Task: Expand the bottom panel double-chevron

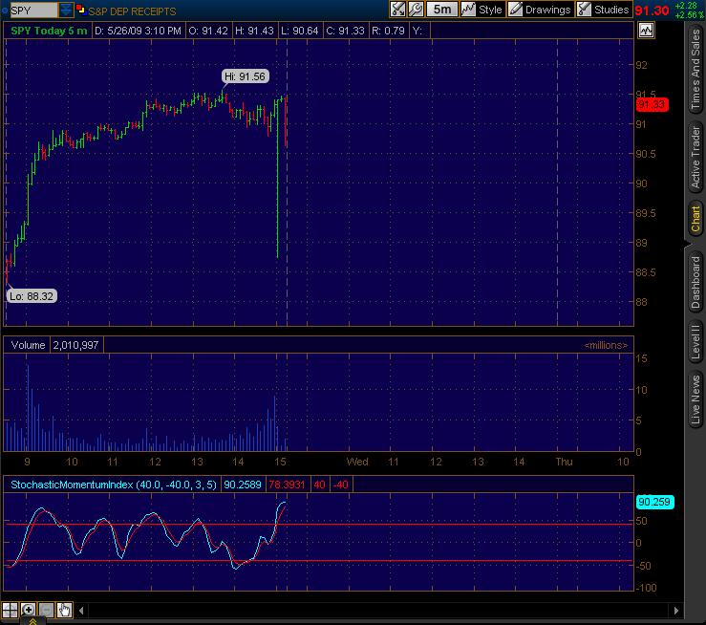Action: pos(32,621)
